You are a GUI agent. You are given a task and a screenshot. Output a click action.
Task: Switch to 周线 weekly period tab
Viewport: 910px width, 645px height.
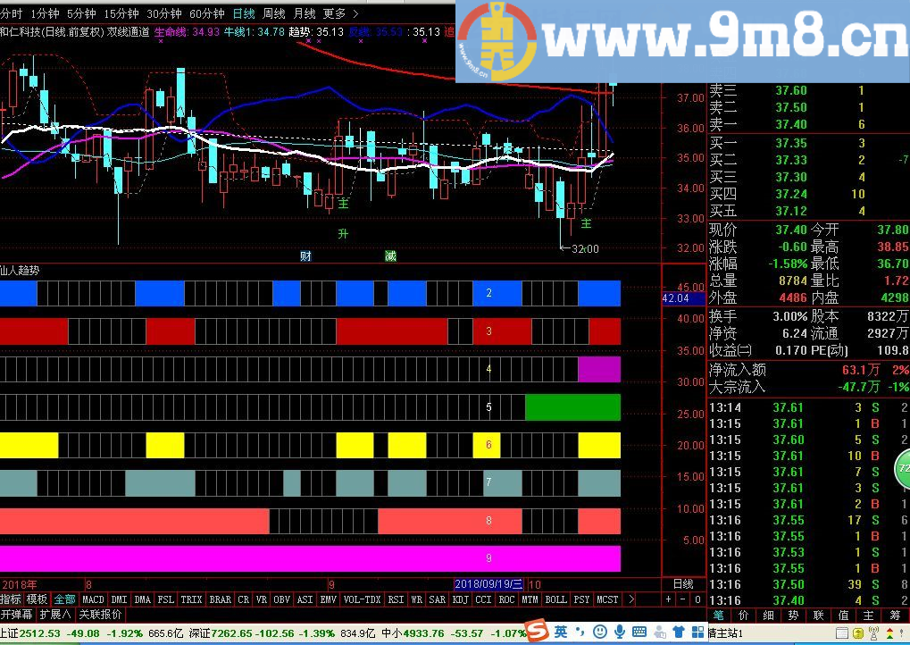[x=273, y=13]
